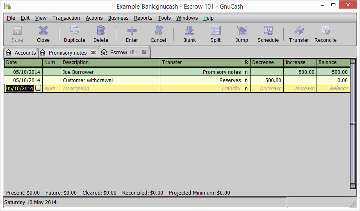
Task: Start Reconcile for this account
Action: click(x=326, y=34)
